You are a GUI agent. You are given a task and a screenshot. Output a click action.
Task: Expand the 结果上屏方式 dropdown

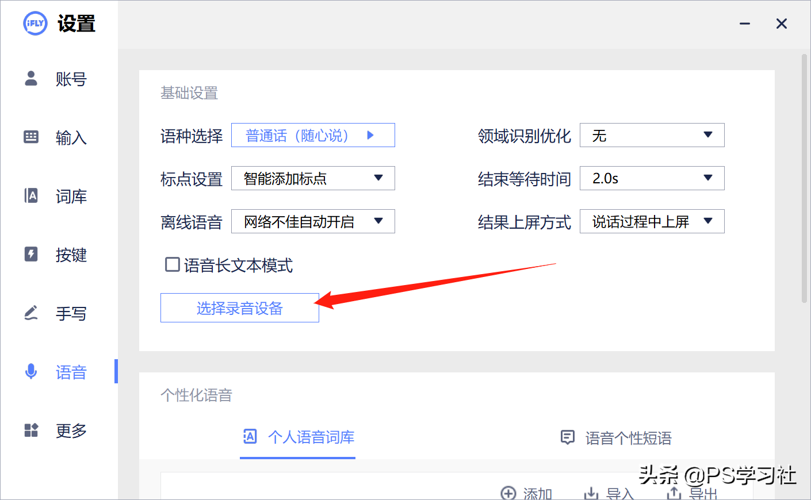652,221
